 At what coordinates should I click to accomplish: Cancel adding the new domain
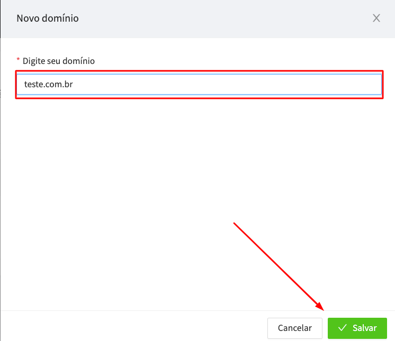(x=295, y=328)
